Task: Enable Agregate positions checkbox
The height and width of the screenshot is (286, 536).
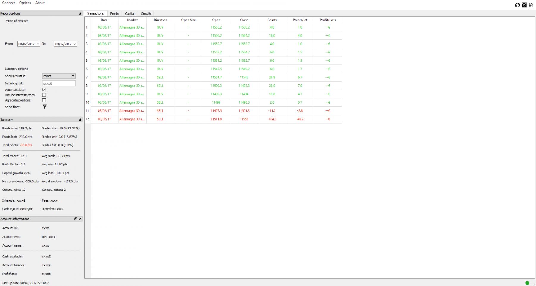Action: (x=44, y=100)
